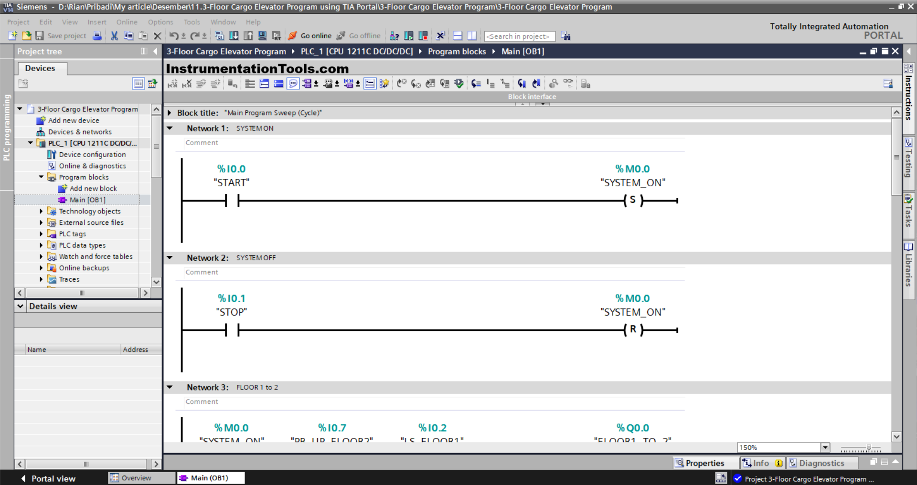
Task: Click the Upload from device icon
Action: click(x=248, y=36)
